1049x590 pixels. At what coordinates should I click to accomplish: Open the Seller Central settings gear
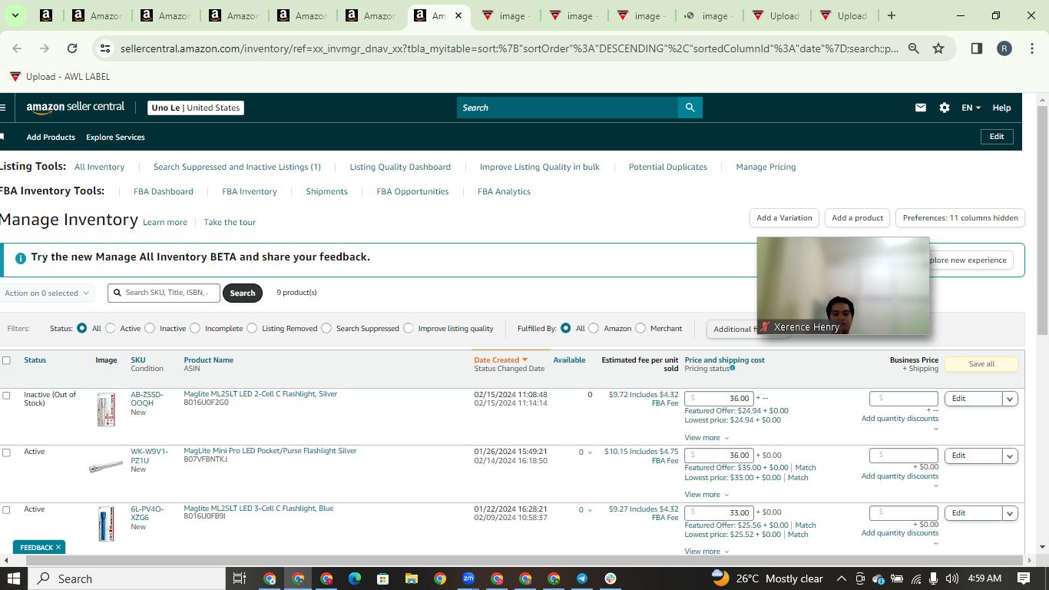coord(945,108)
